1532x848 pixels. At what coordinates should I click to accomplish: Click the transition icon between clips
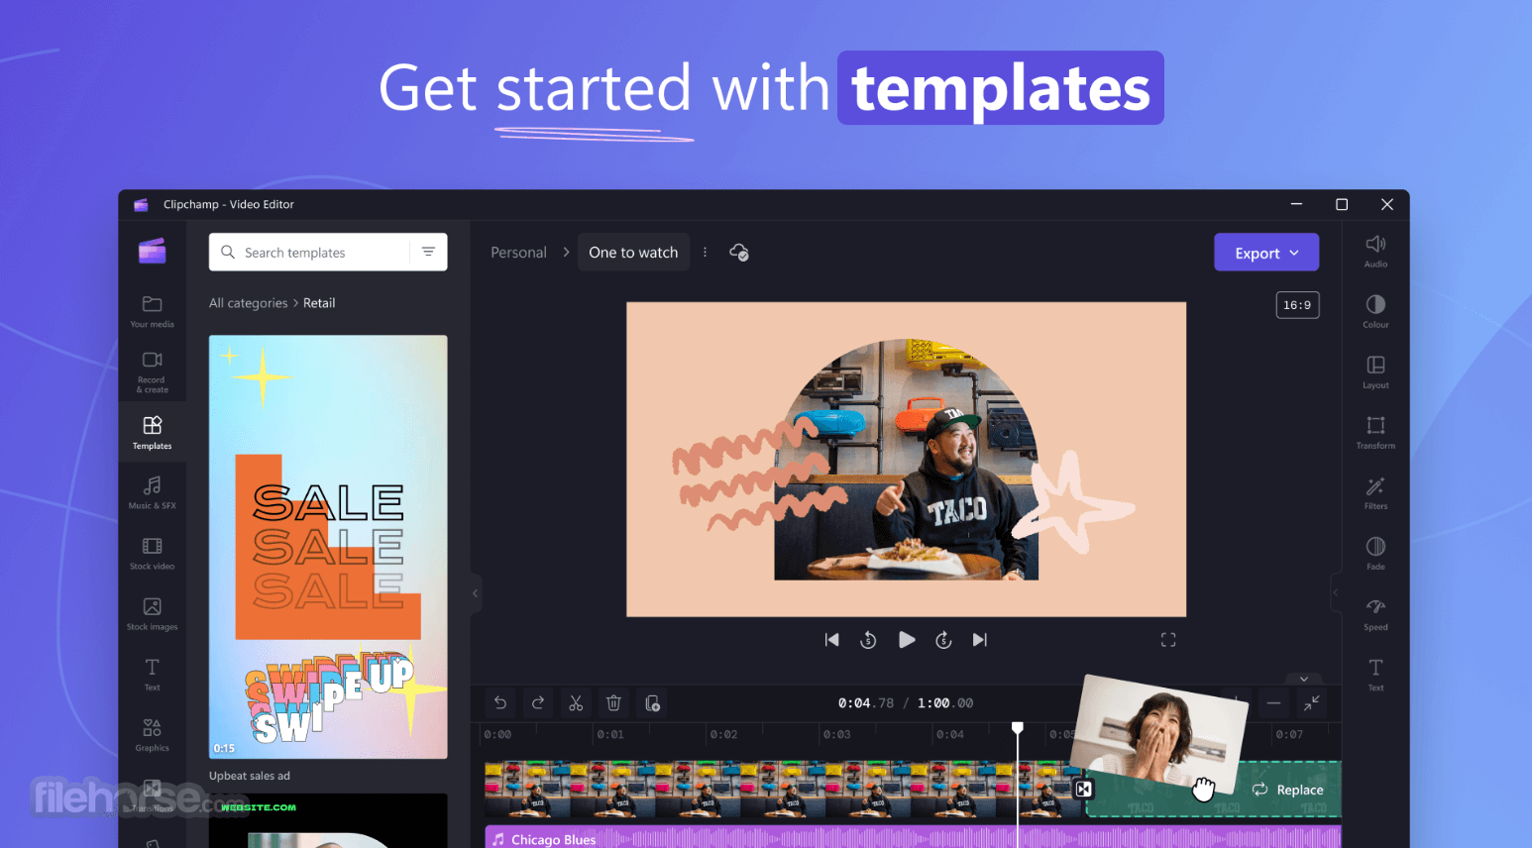point(1084,790)
